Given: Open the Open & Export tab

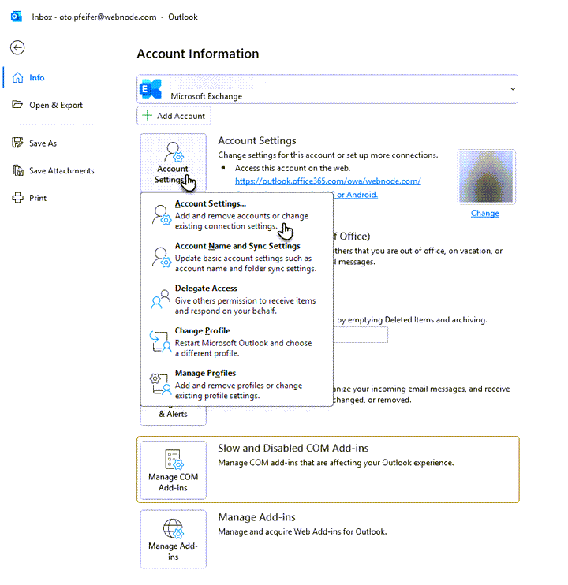Looking at the screenshot, I should point(55,105).
